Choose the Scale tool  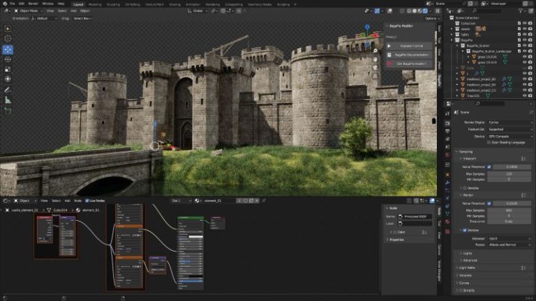tap(8, 69)
